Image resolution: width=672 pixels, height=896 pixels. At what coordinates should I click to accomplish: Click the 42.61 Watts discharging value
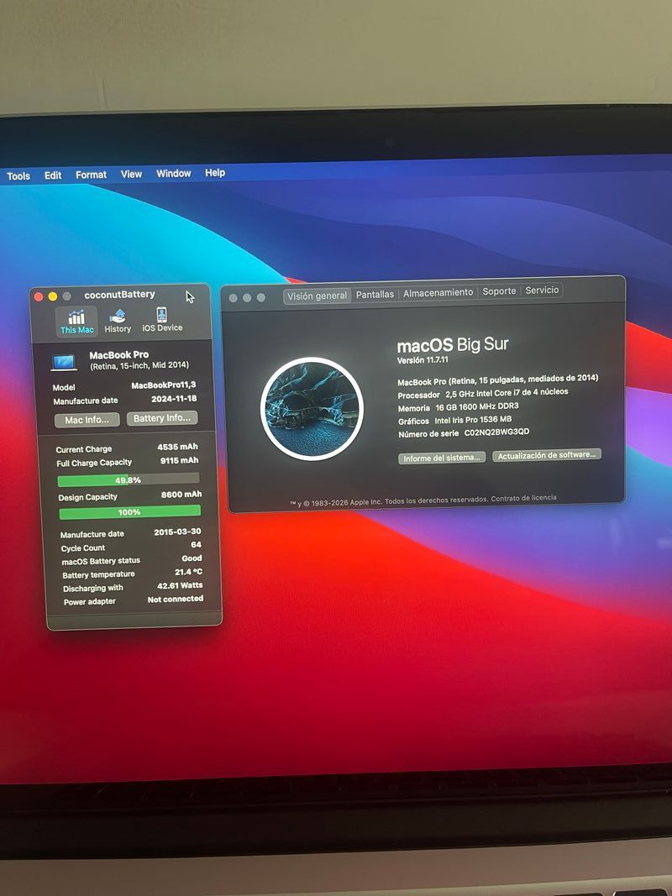(x=180, y=585)
